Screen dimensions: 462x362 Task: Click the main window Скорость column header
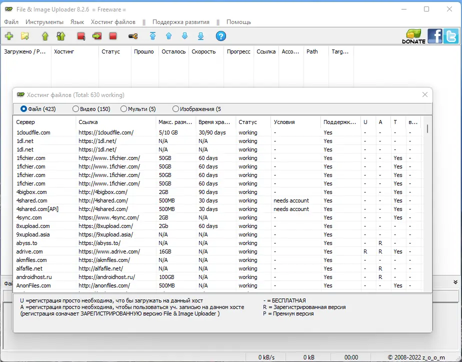pyautogui.click(x=206, y=51)
